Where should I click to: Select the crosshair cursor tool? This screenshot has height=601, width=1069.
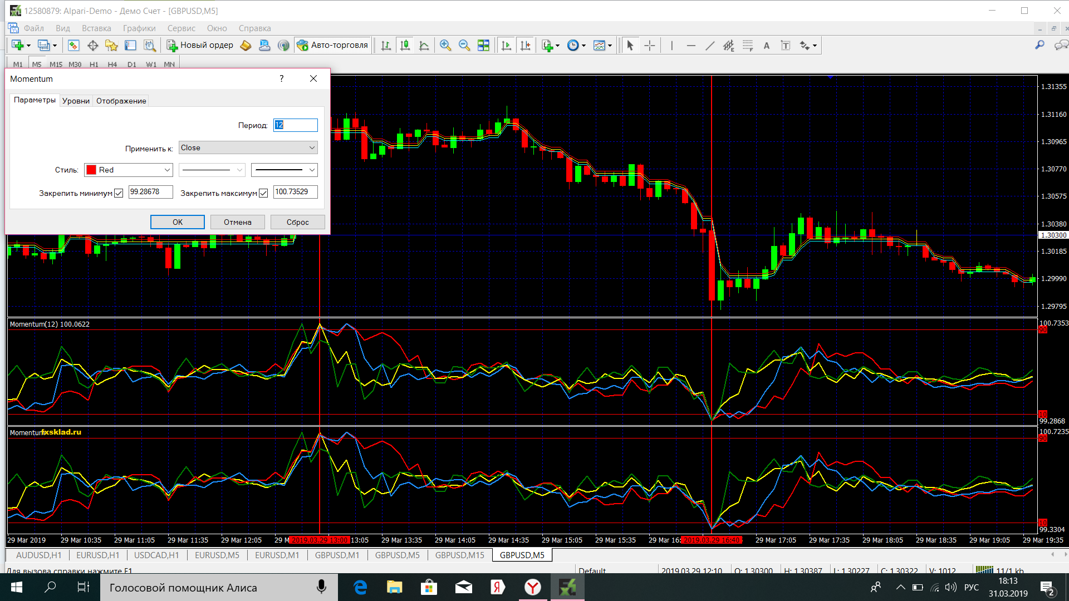(x=649, y=46)
